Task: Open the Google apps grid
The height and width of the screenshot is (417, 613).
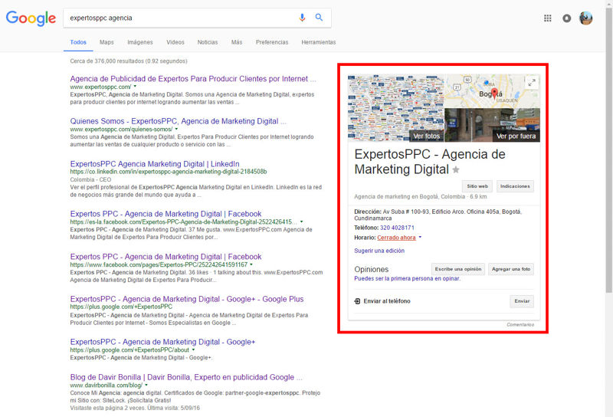Action: point(547,18)
